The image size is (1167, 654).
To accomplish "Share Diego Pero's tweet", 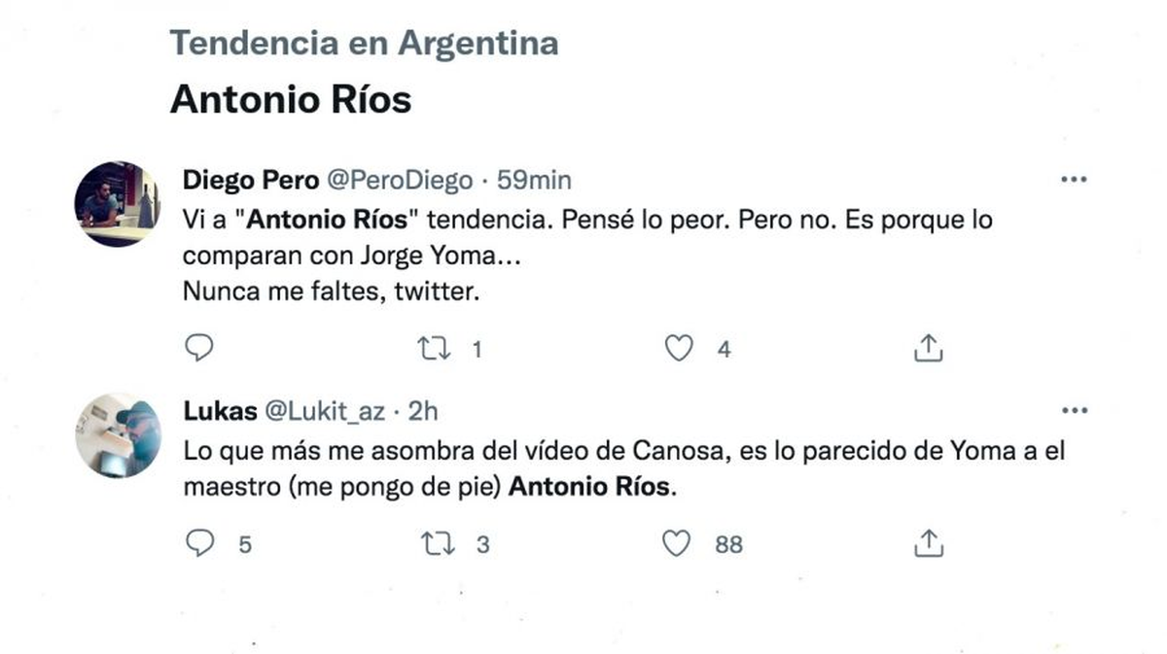I will click(x=929, y=348).
